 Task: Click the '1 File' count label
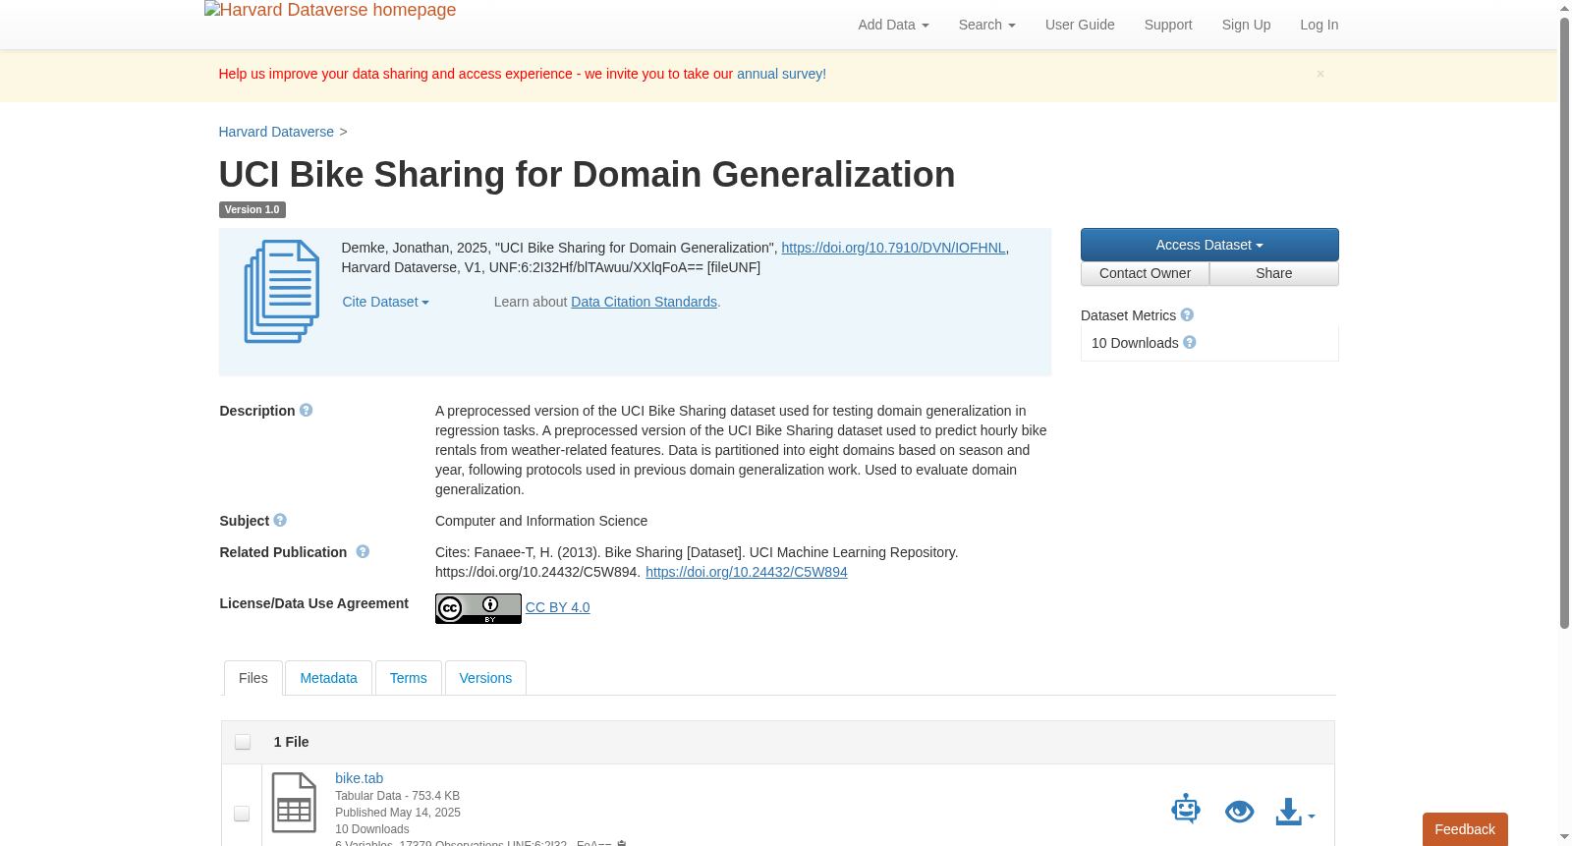tap(291, 742)
